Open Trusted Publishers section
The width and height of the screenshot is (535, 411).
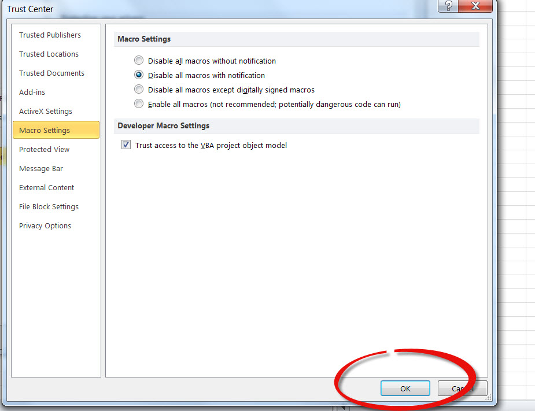[x=50, y=35]
